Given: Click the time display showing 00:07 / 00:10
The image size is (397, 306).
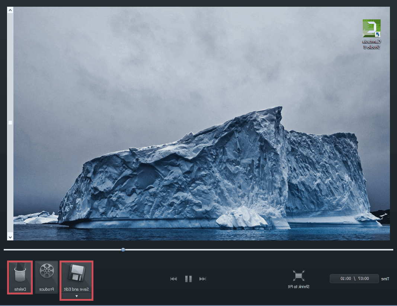Looking at the screenshot, I should pos(354,279).
